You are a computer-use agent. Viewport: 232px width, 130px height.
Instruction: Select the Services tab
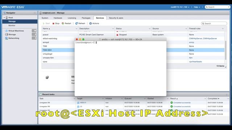[x=100, y=18]
